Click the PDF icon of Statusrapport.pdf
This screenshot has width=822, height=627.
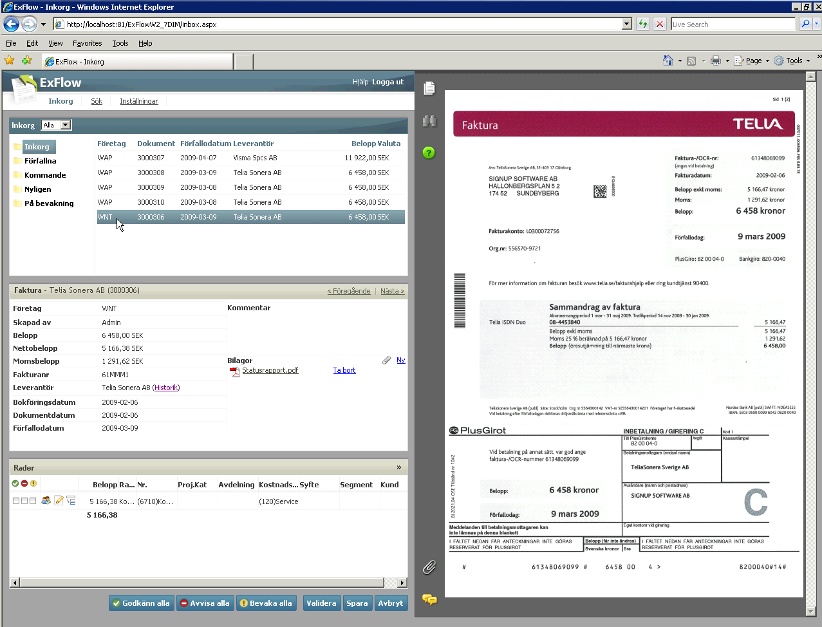tap(236, 371)
